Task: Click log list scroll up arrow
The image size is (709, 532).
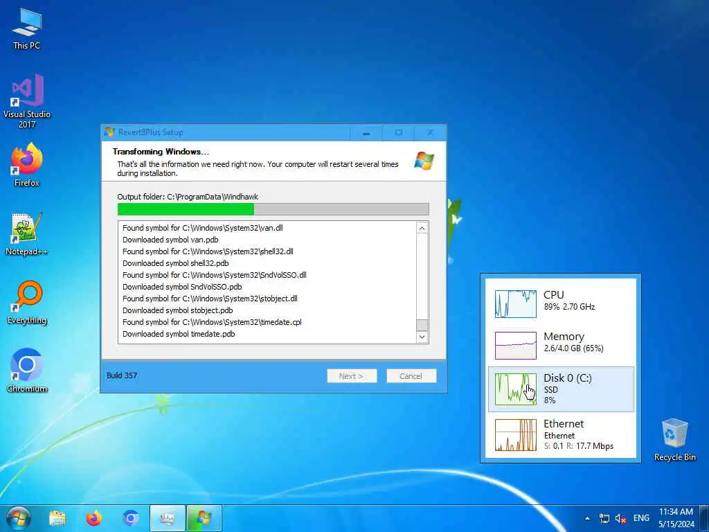Action: coord(422,229)
